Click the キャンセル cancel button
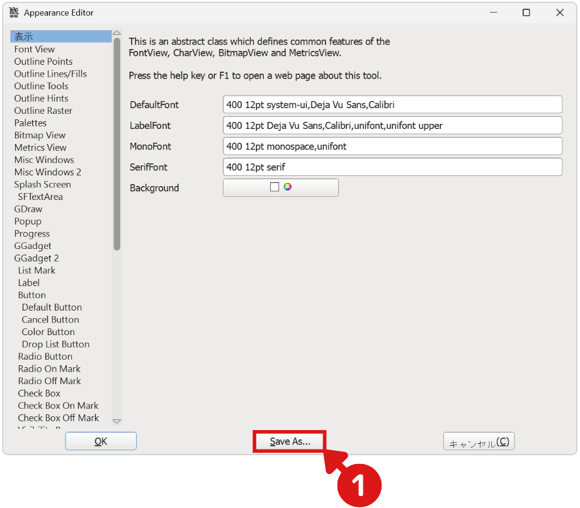 [479, 441]
